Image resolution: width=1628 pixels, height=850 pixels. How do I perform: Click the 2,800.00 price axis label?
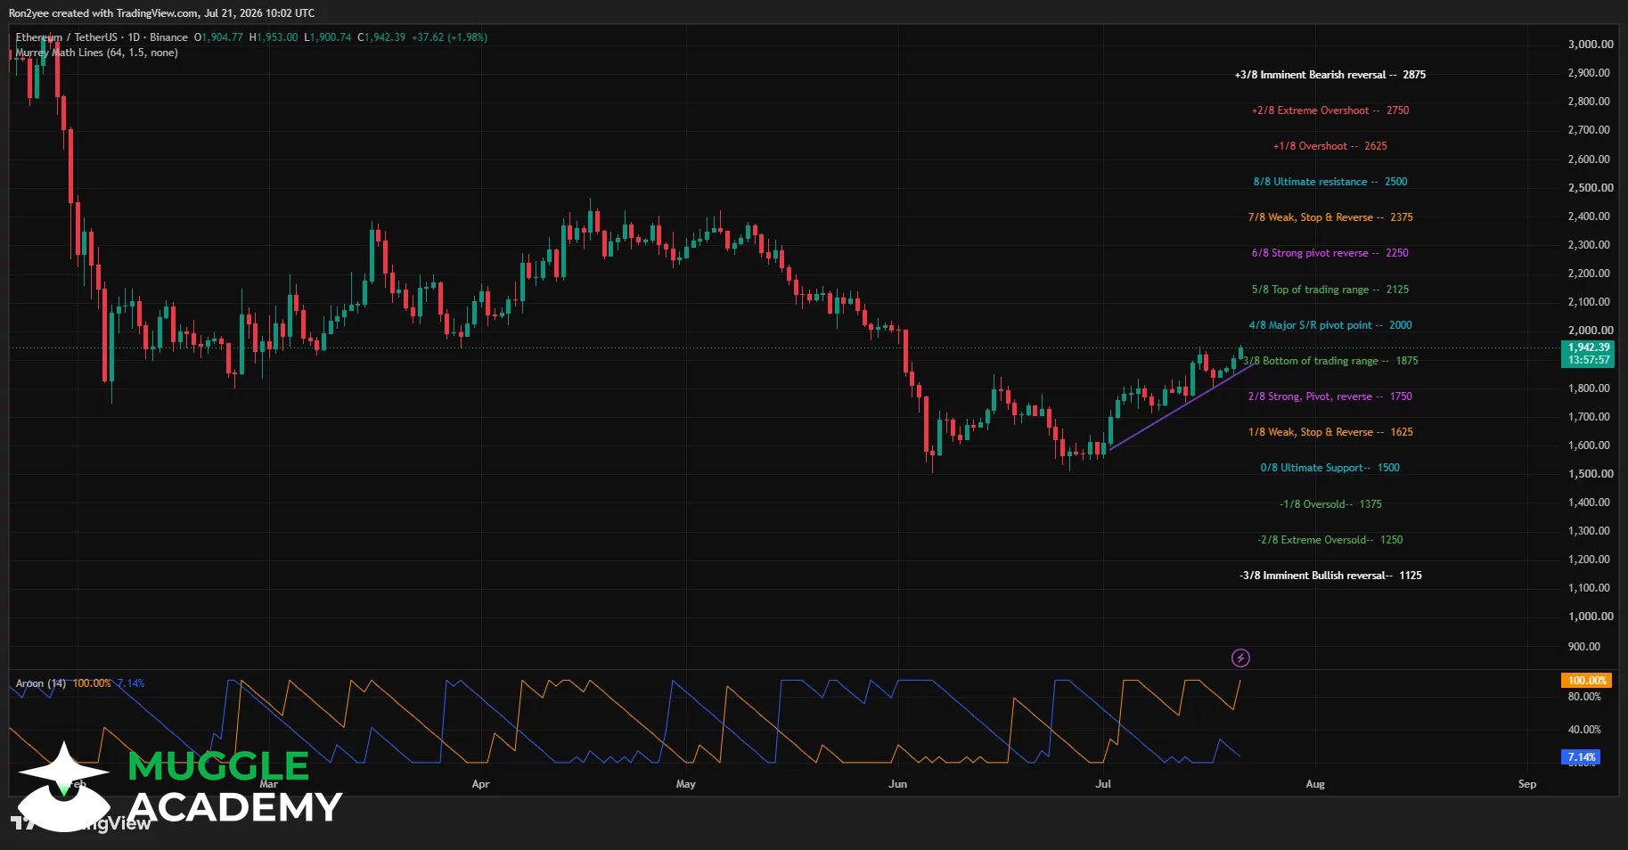click(x=1591, y=101)
